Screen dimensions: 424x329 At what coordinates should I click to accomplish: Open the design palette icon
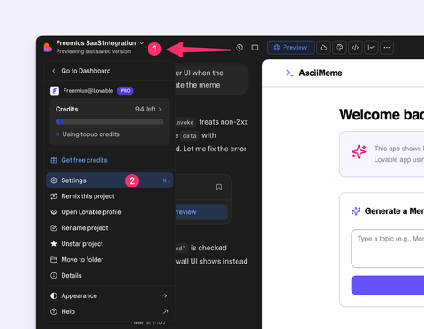339,48
